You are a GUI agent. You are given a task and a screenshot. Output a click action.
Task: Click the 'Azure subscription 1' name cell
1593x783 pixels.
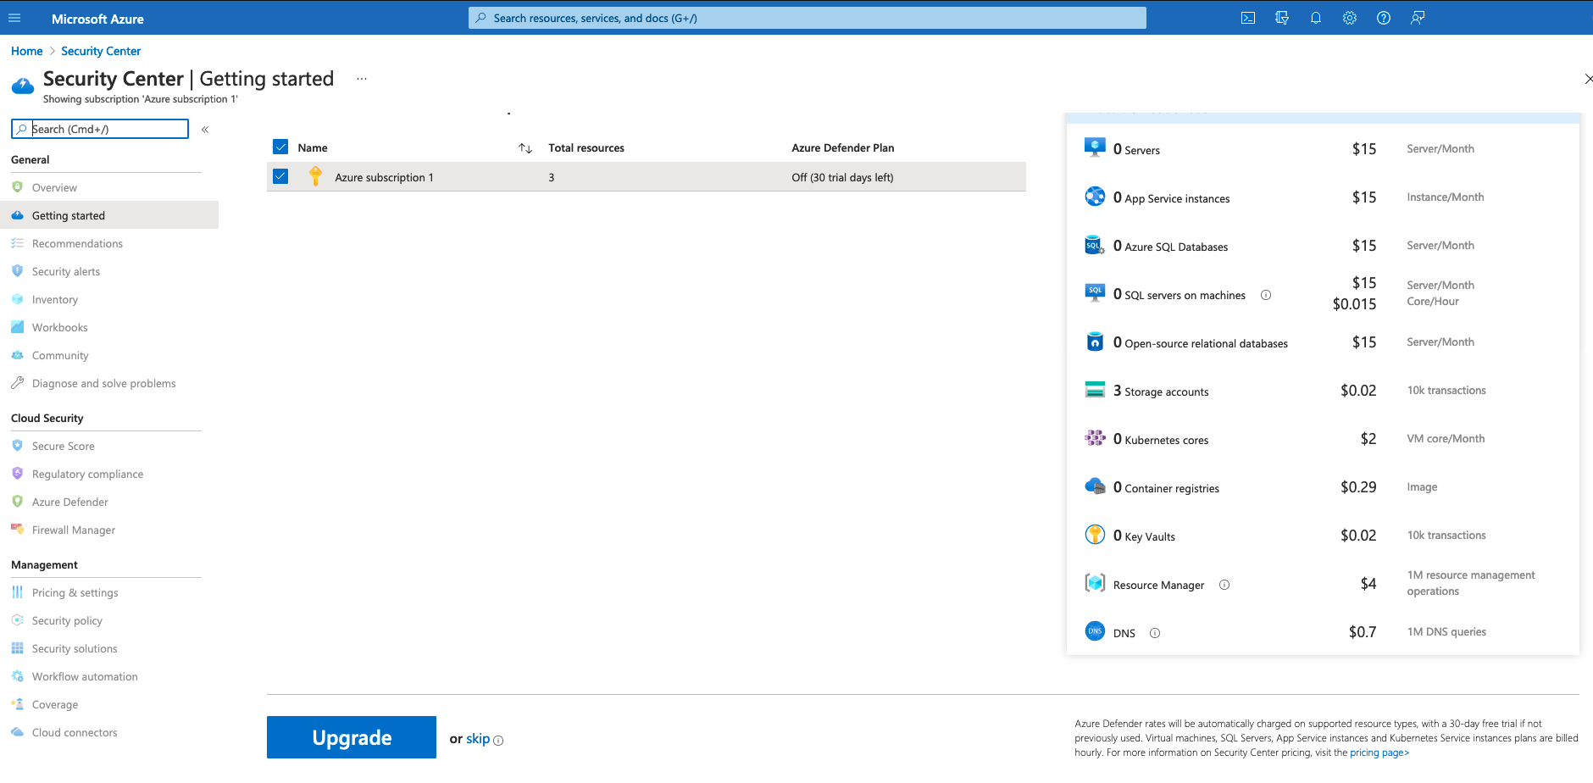[x=384, y=177]
